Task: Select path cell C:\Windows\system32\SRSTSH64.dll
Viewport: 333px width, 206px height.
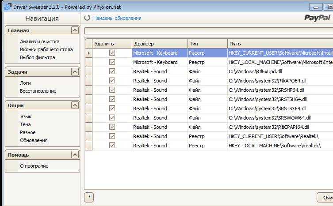Action: tap(280, 99)
